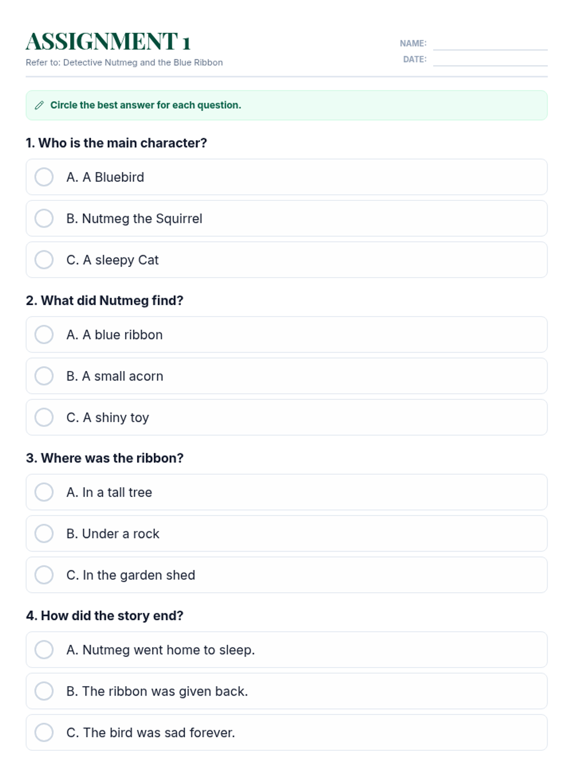Select radio for Nutmeg the Squirrel
This screenshot has height=764, width=573.
44,218
